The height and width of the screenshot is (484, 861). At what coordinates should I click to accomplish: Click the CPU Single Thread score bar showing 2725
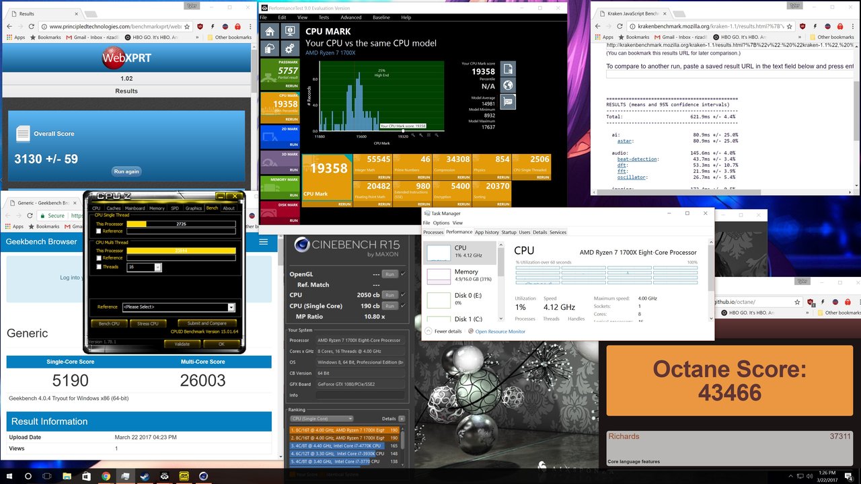[x=181, y=223]
